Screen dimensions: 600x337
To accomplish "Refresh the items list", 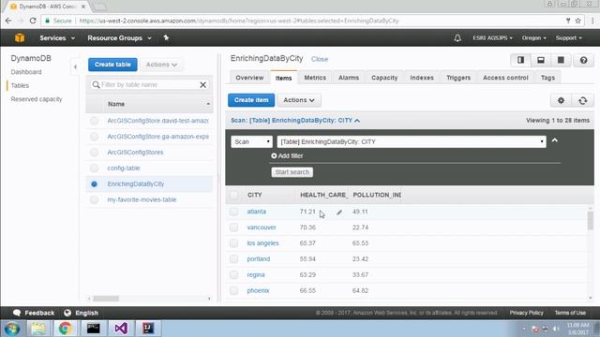I will 583,100.
